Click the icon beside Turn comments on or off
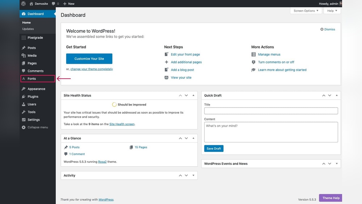This screenshot has width=362, height=204. (x=253, y=62)
